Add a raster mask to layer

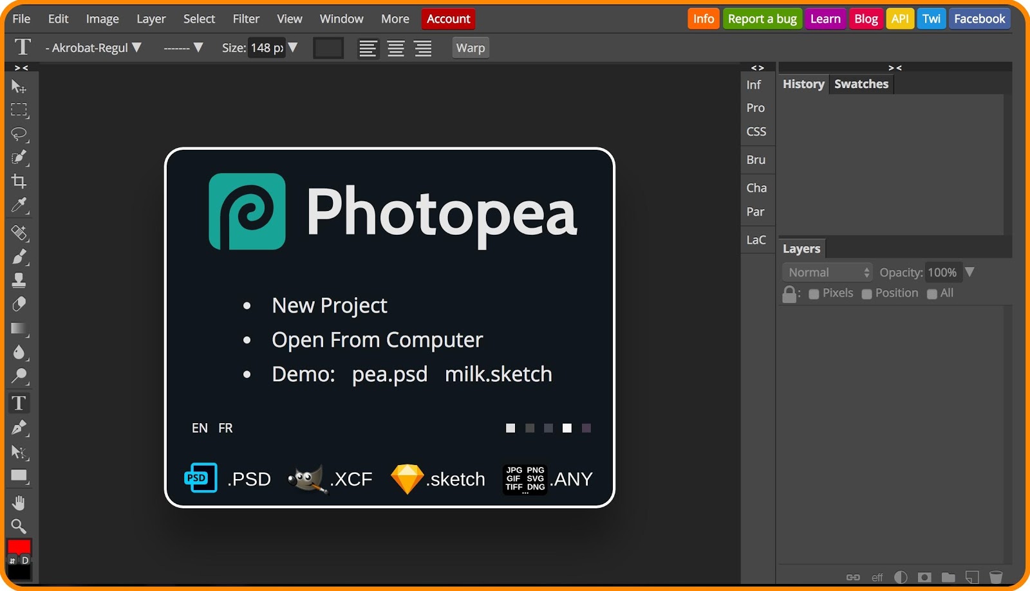click(924, 577)
